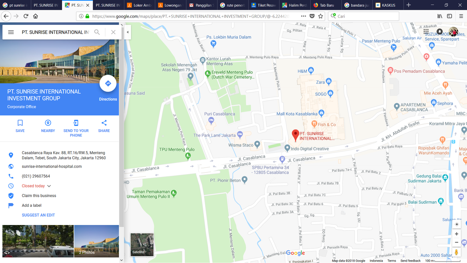The width and height of the screenshot is (467, 263).
Task: Click the phone number icon
Action: click(11, 176)
